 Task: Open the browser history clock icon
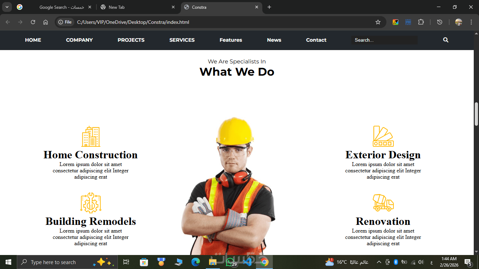tap(440, 22)
